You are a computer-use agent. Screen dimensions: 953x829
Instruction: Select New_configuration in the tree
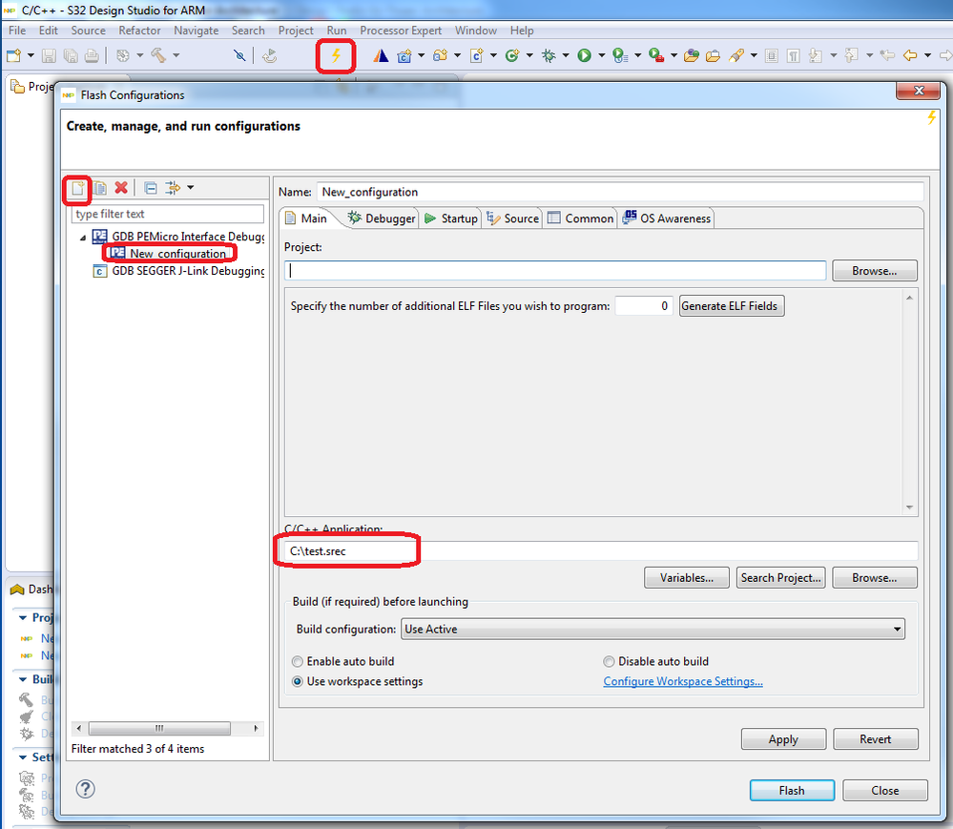coord(170,254)
